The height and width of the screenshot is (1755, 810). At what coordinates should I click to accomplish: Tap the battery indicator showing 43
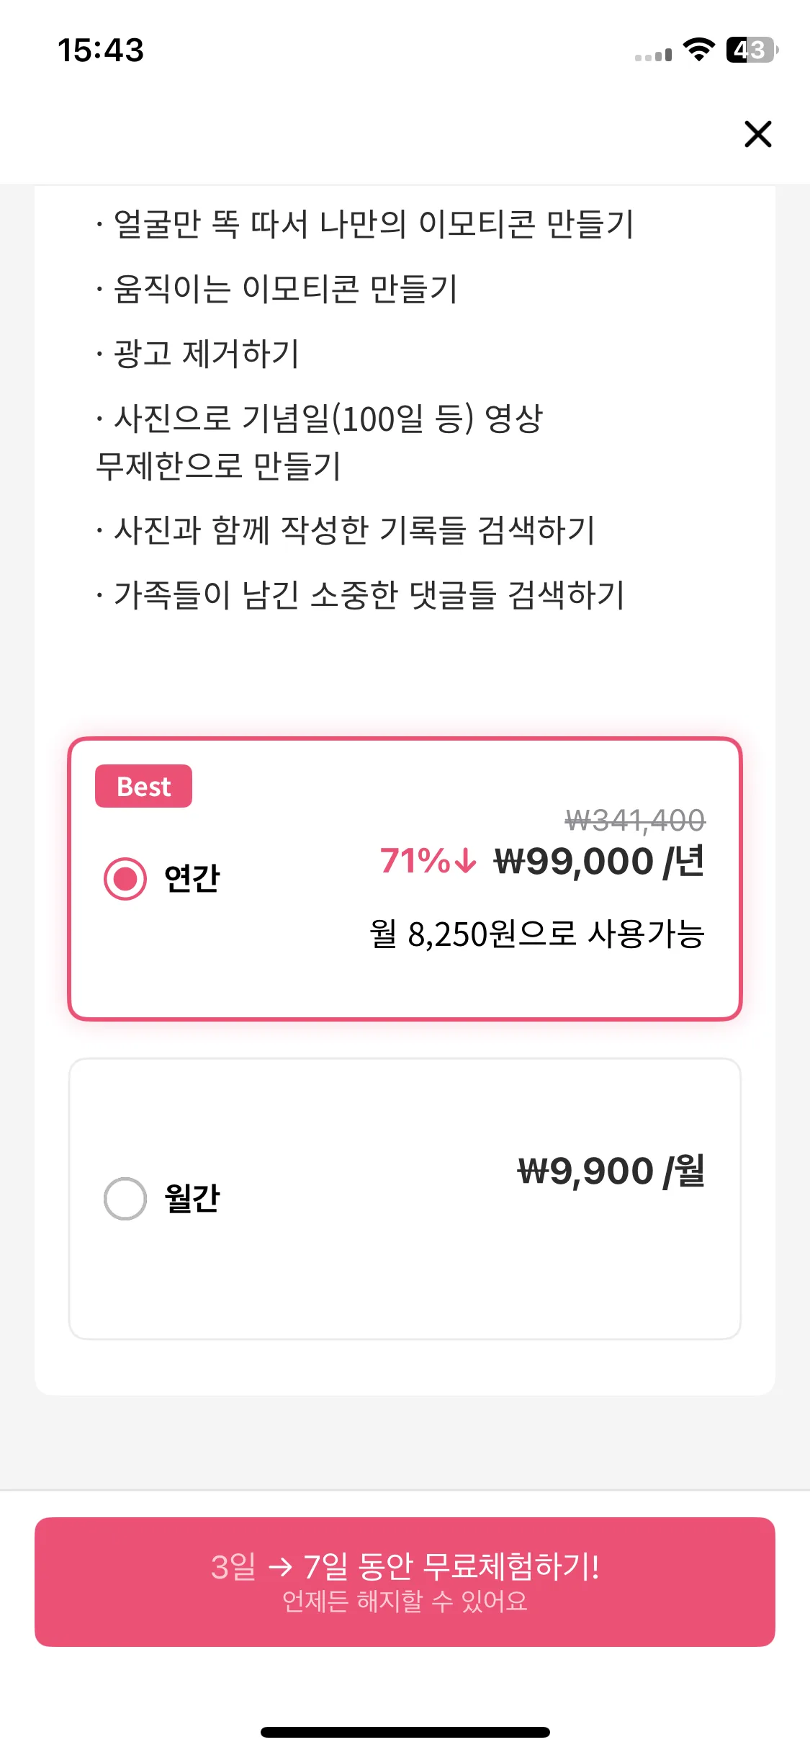pyautogui.click(x=752, y=50)
